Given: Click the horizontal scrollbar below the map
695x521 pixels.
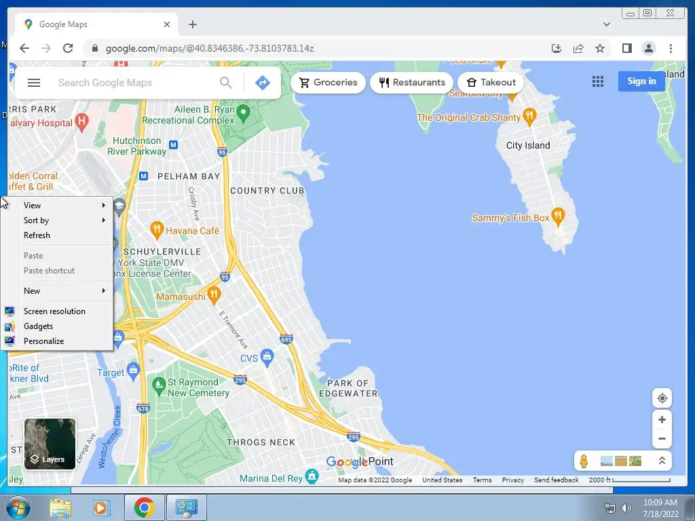Looking at the screenshot, I should pos(342,490).
